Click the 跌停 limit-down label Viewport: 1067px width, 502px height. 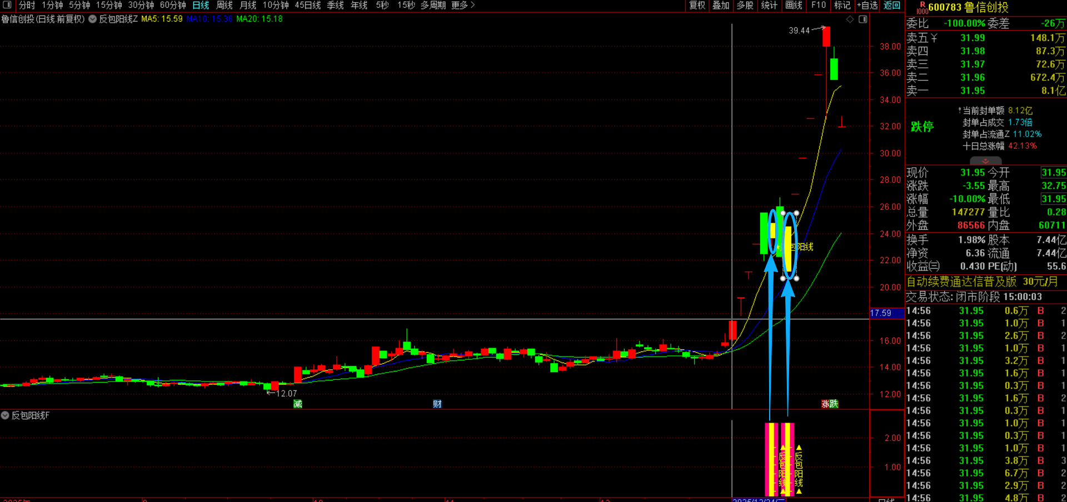922,127
